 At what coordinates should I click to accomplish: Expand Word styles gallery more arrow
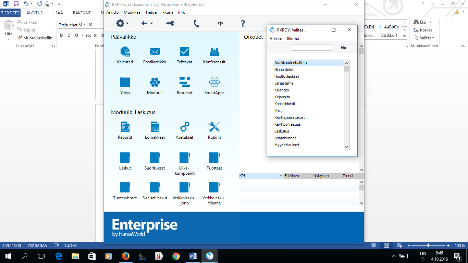point(404,36)
